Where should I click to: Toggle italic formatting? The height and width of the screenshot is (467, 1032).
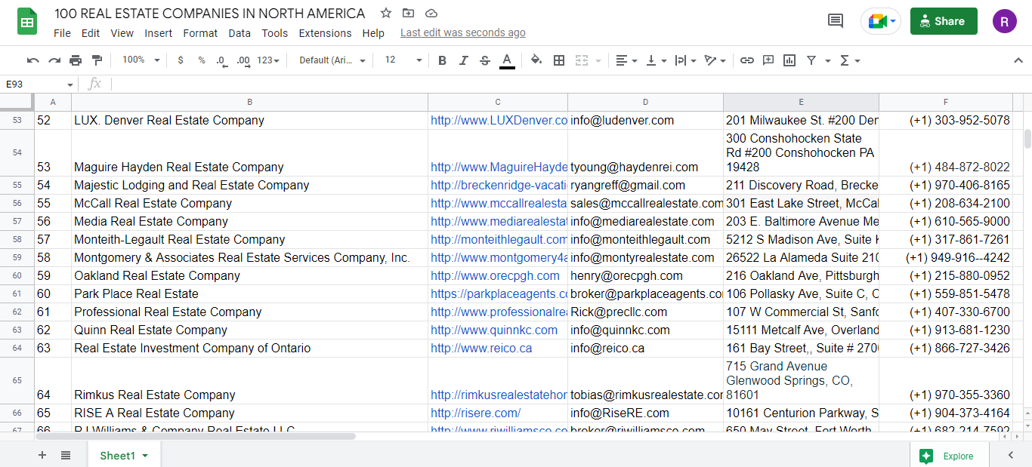click(463, 60)
